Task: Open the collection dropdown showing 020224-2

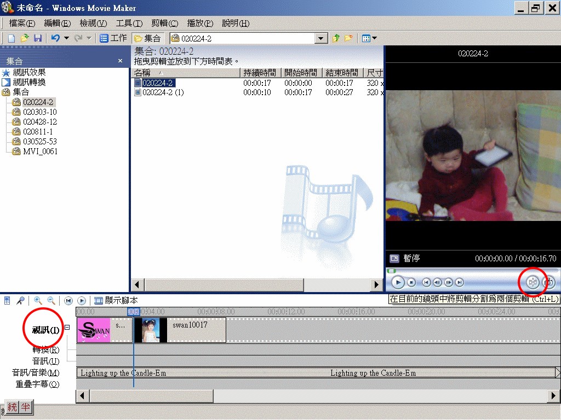Action: 322,38
